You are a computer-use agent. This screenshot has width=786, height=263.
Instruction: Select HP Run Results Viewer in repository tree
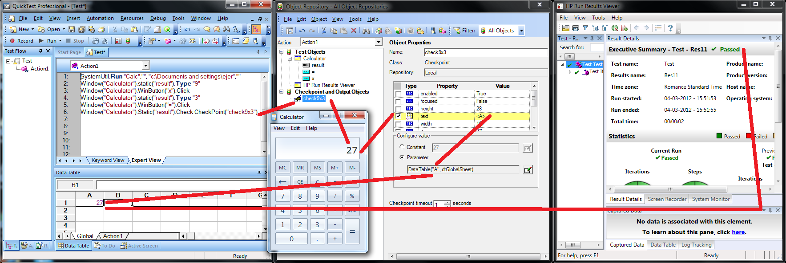click(329, 85)
